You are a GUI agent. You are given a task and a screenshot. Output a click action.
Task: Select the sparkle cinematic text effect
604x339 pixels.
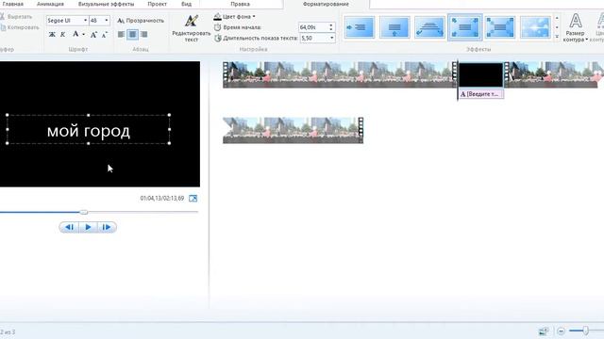click(x=535, y=27)
